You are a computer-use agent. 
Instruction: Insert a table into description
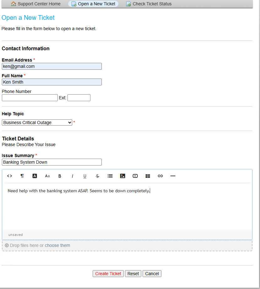tap(148, 176)
